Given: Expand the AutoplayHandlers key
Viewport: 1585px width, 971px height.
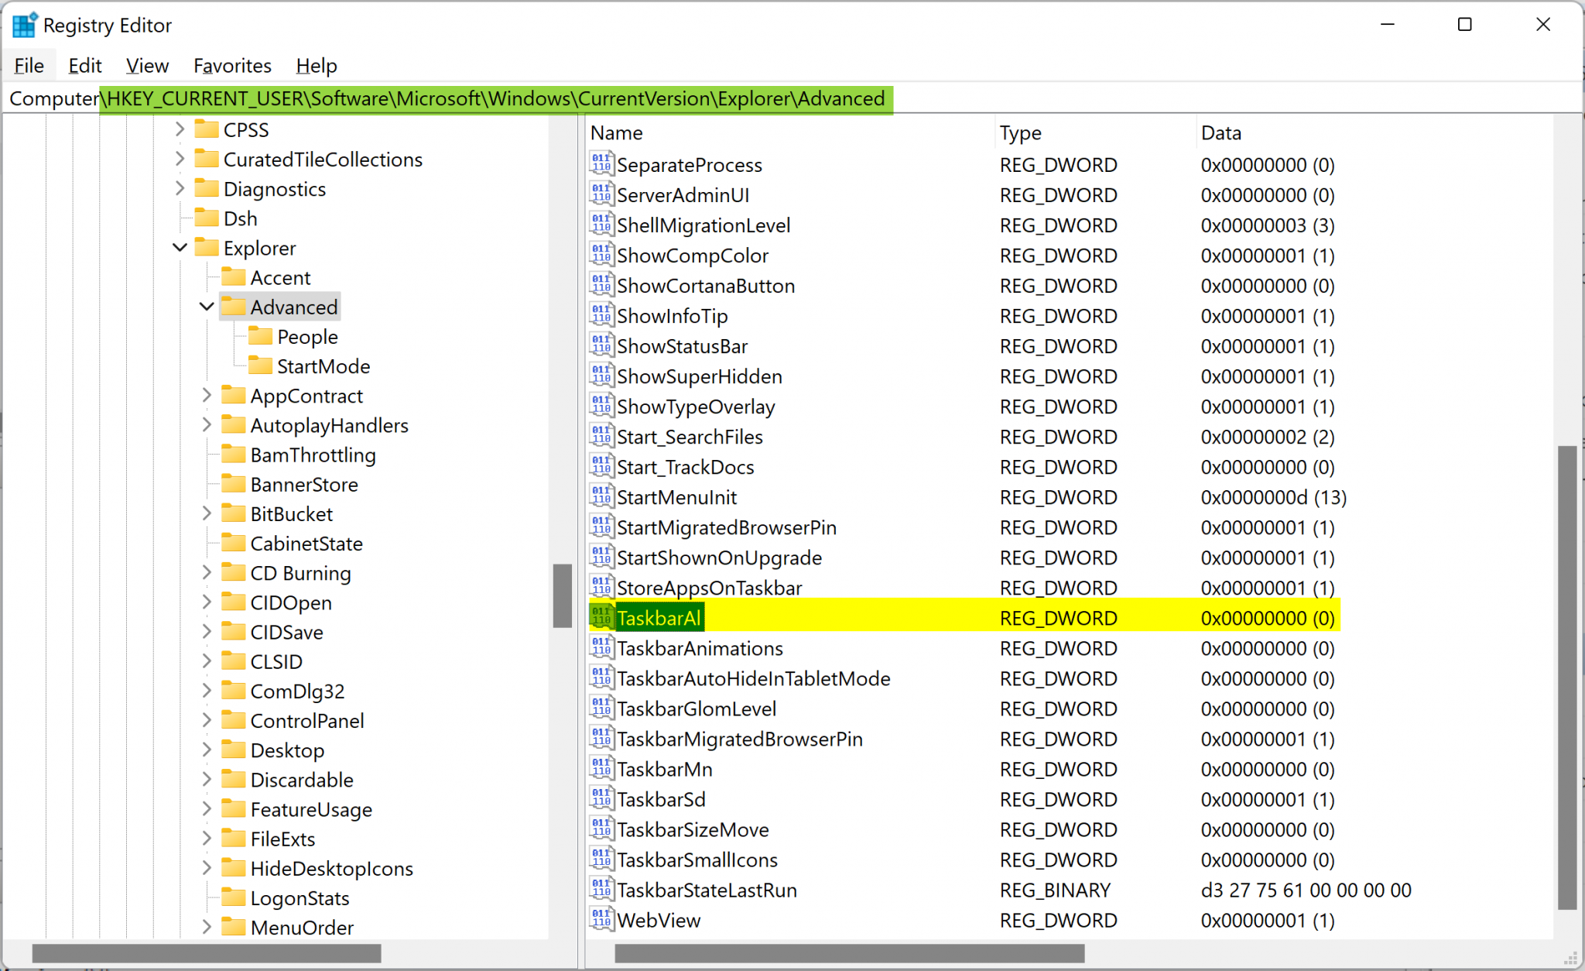Looking at the screenshot, I should click(207, 424).
